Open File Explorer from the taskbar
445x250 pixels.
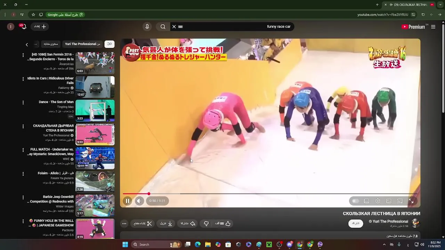208,244
